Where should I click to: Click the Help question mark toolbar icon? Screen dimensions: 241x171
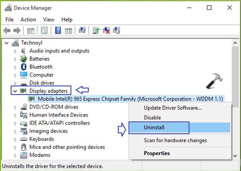point(58,30)
